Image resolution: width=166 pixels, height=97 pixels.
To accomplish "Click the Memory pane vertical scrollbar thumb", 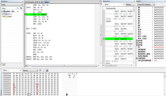I will [x=164, y=76].
